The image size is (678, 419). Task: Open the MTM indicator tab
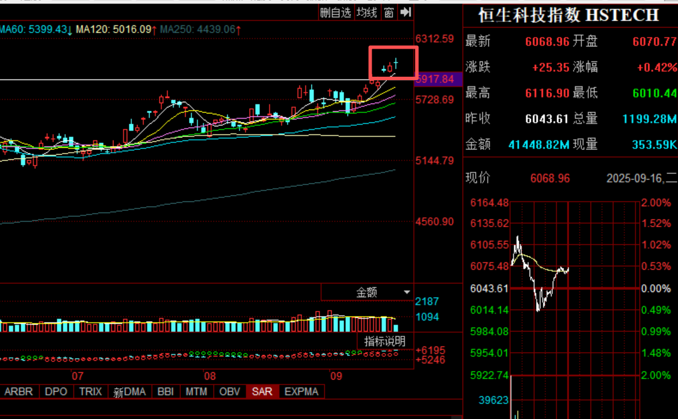[196, 392]
